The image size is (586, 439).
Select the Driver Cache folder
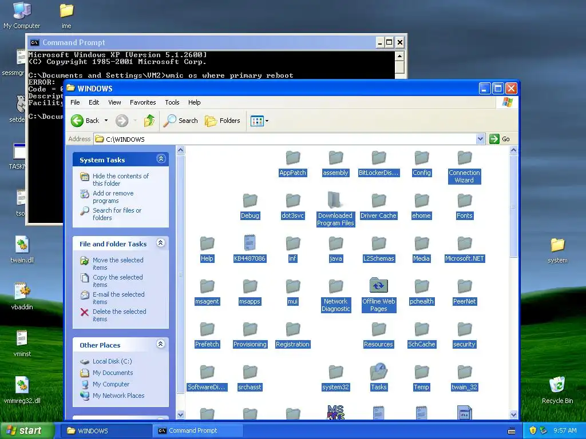coord(379,206)
